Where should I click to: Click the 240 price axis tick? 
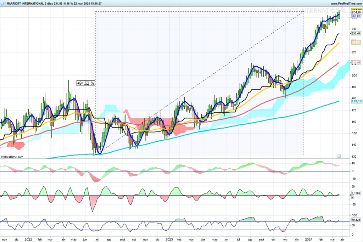tap(354, 29)
